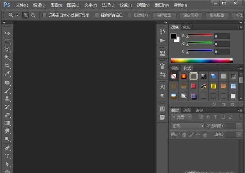
Task: Open the 文件(F) menu
Action: [x=22, y=5]
